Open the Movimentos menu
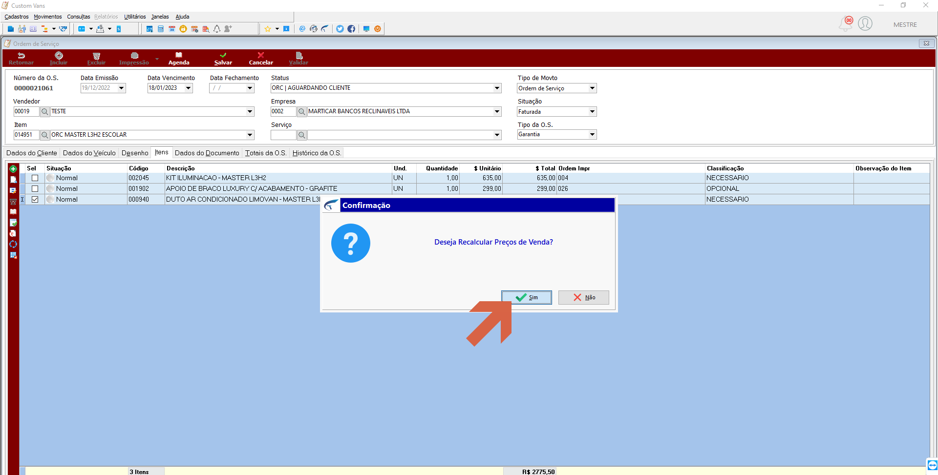Viewport: 938px width, 475px height. click(48, 17)
